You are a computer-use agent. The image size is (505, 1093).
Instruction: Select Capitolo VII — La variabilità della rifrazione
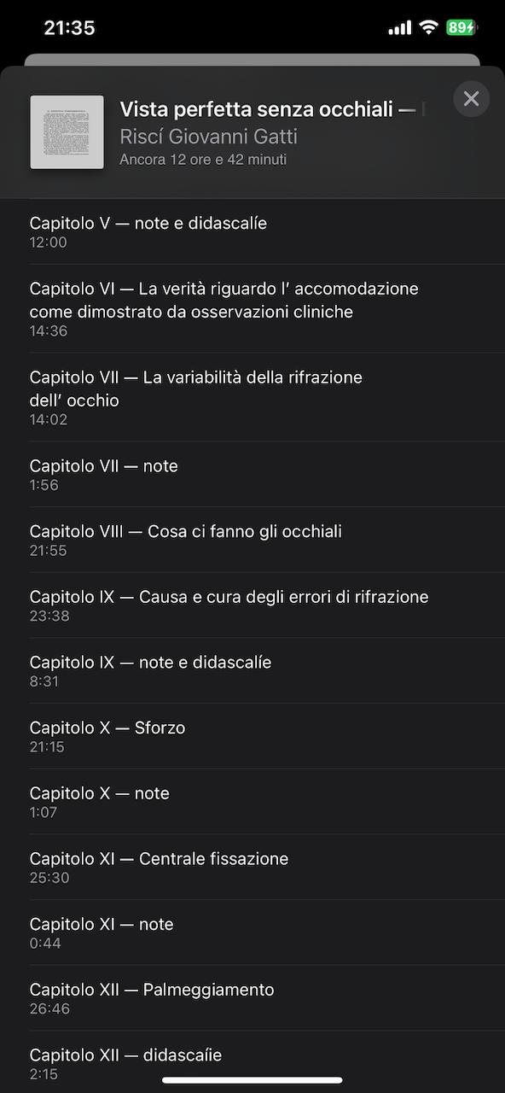(x=252, y=396)
